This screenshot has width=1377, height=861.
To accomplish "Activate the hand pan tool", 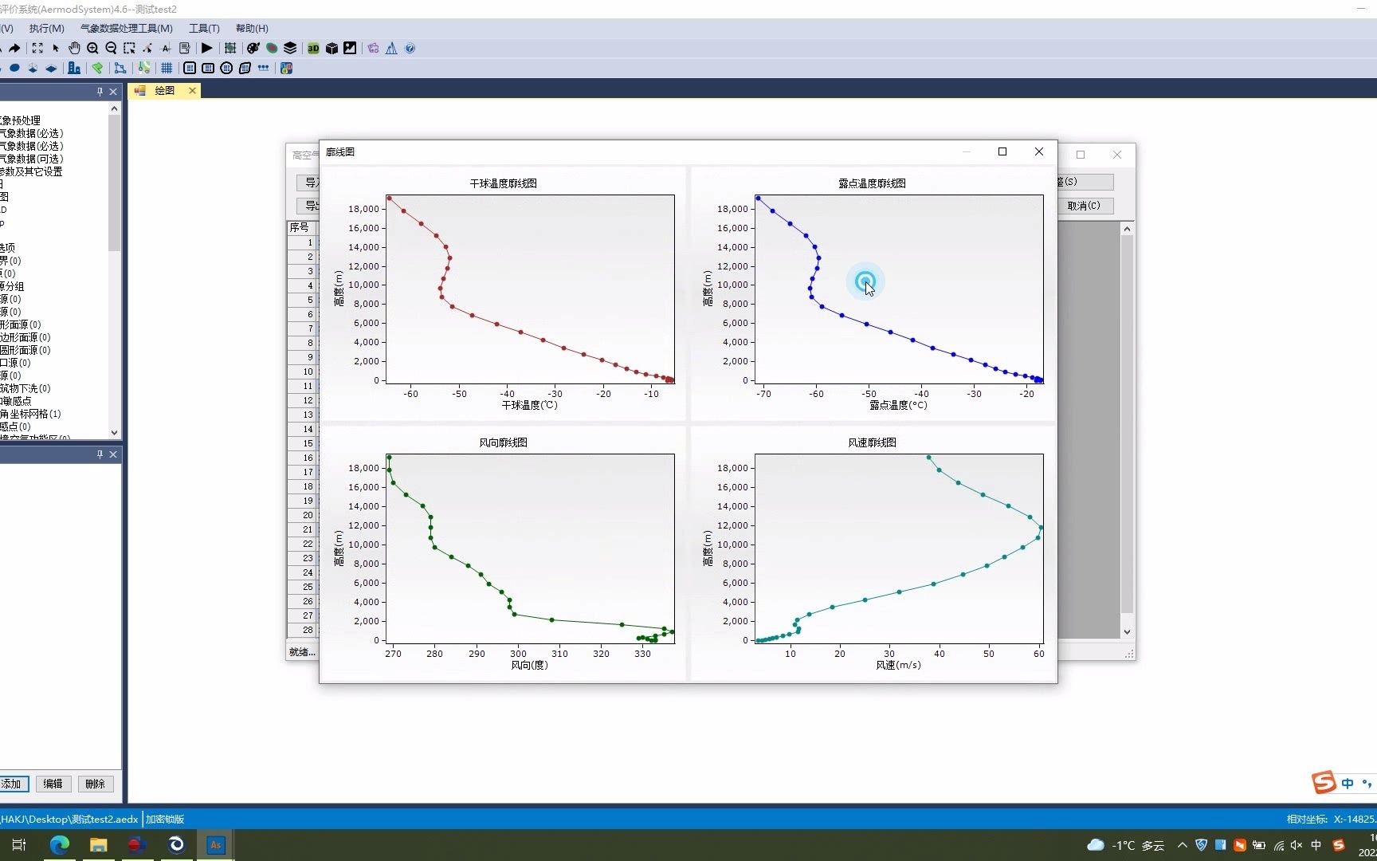I will (x=74, y=49).
